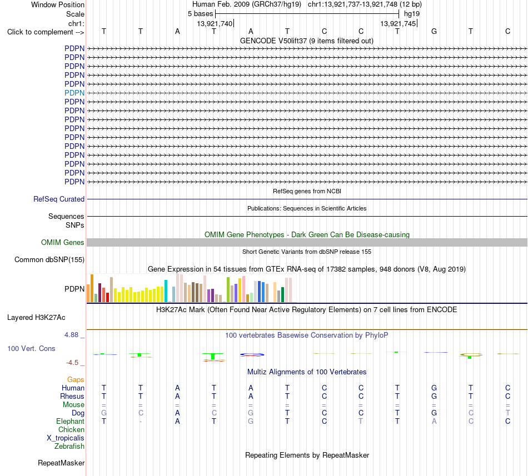Click the dash gap in the Elephant row

(141, 422)
